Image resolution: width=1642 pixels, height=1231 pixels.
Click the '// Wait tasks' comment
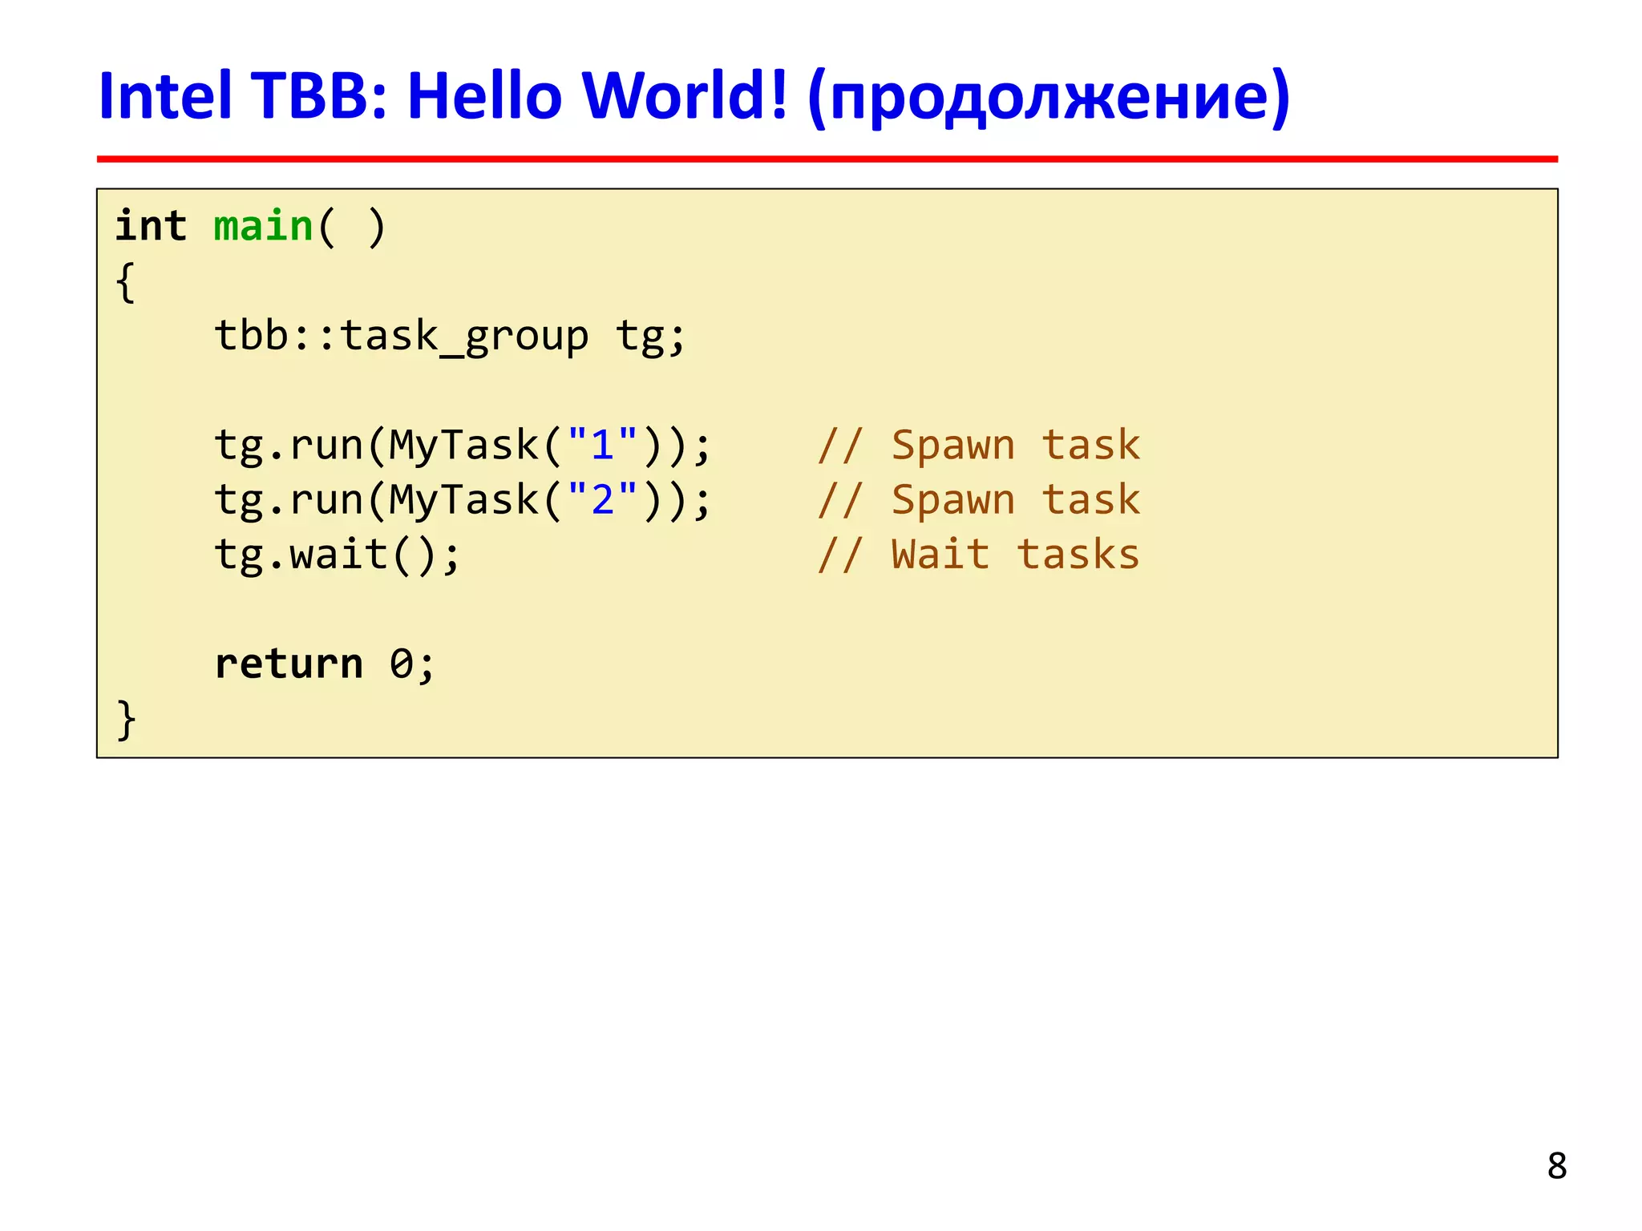[978, 555]
